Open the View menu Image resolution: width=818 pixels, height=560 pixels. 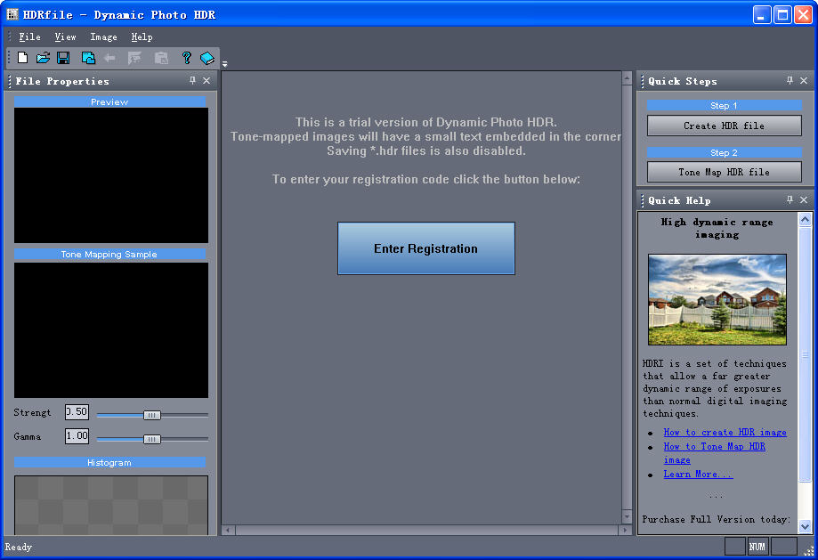[x=65, y=37]
